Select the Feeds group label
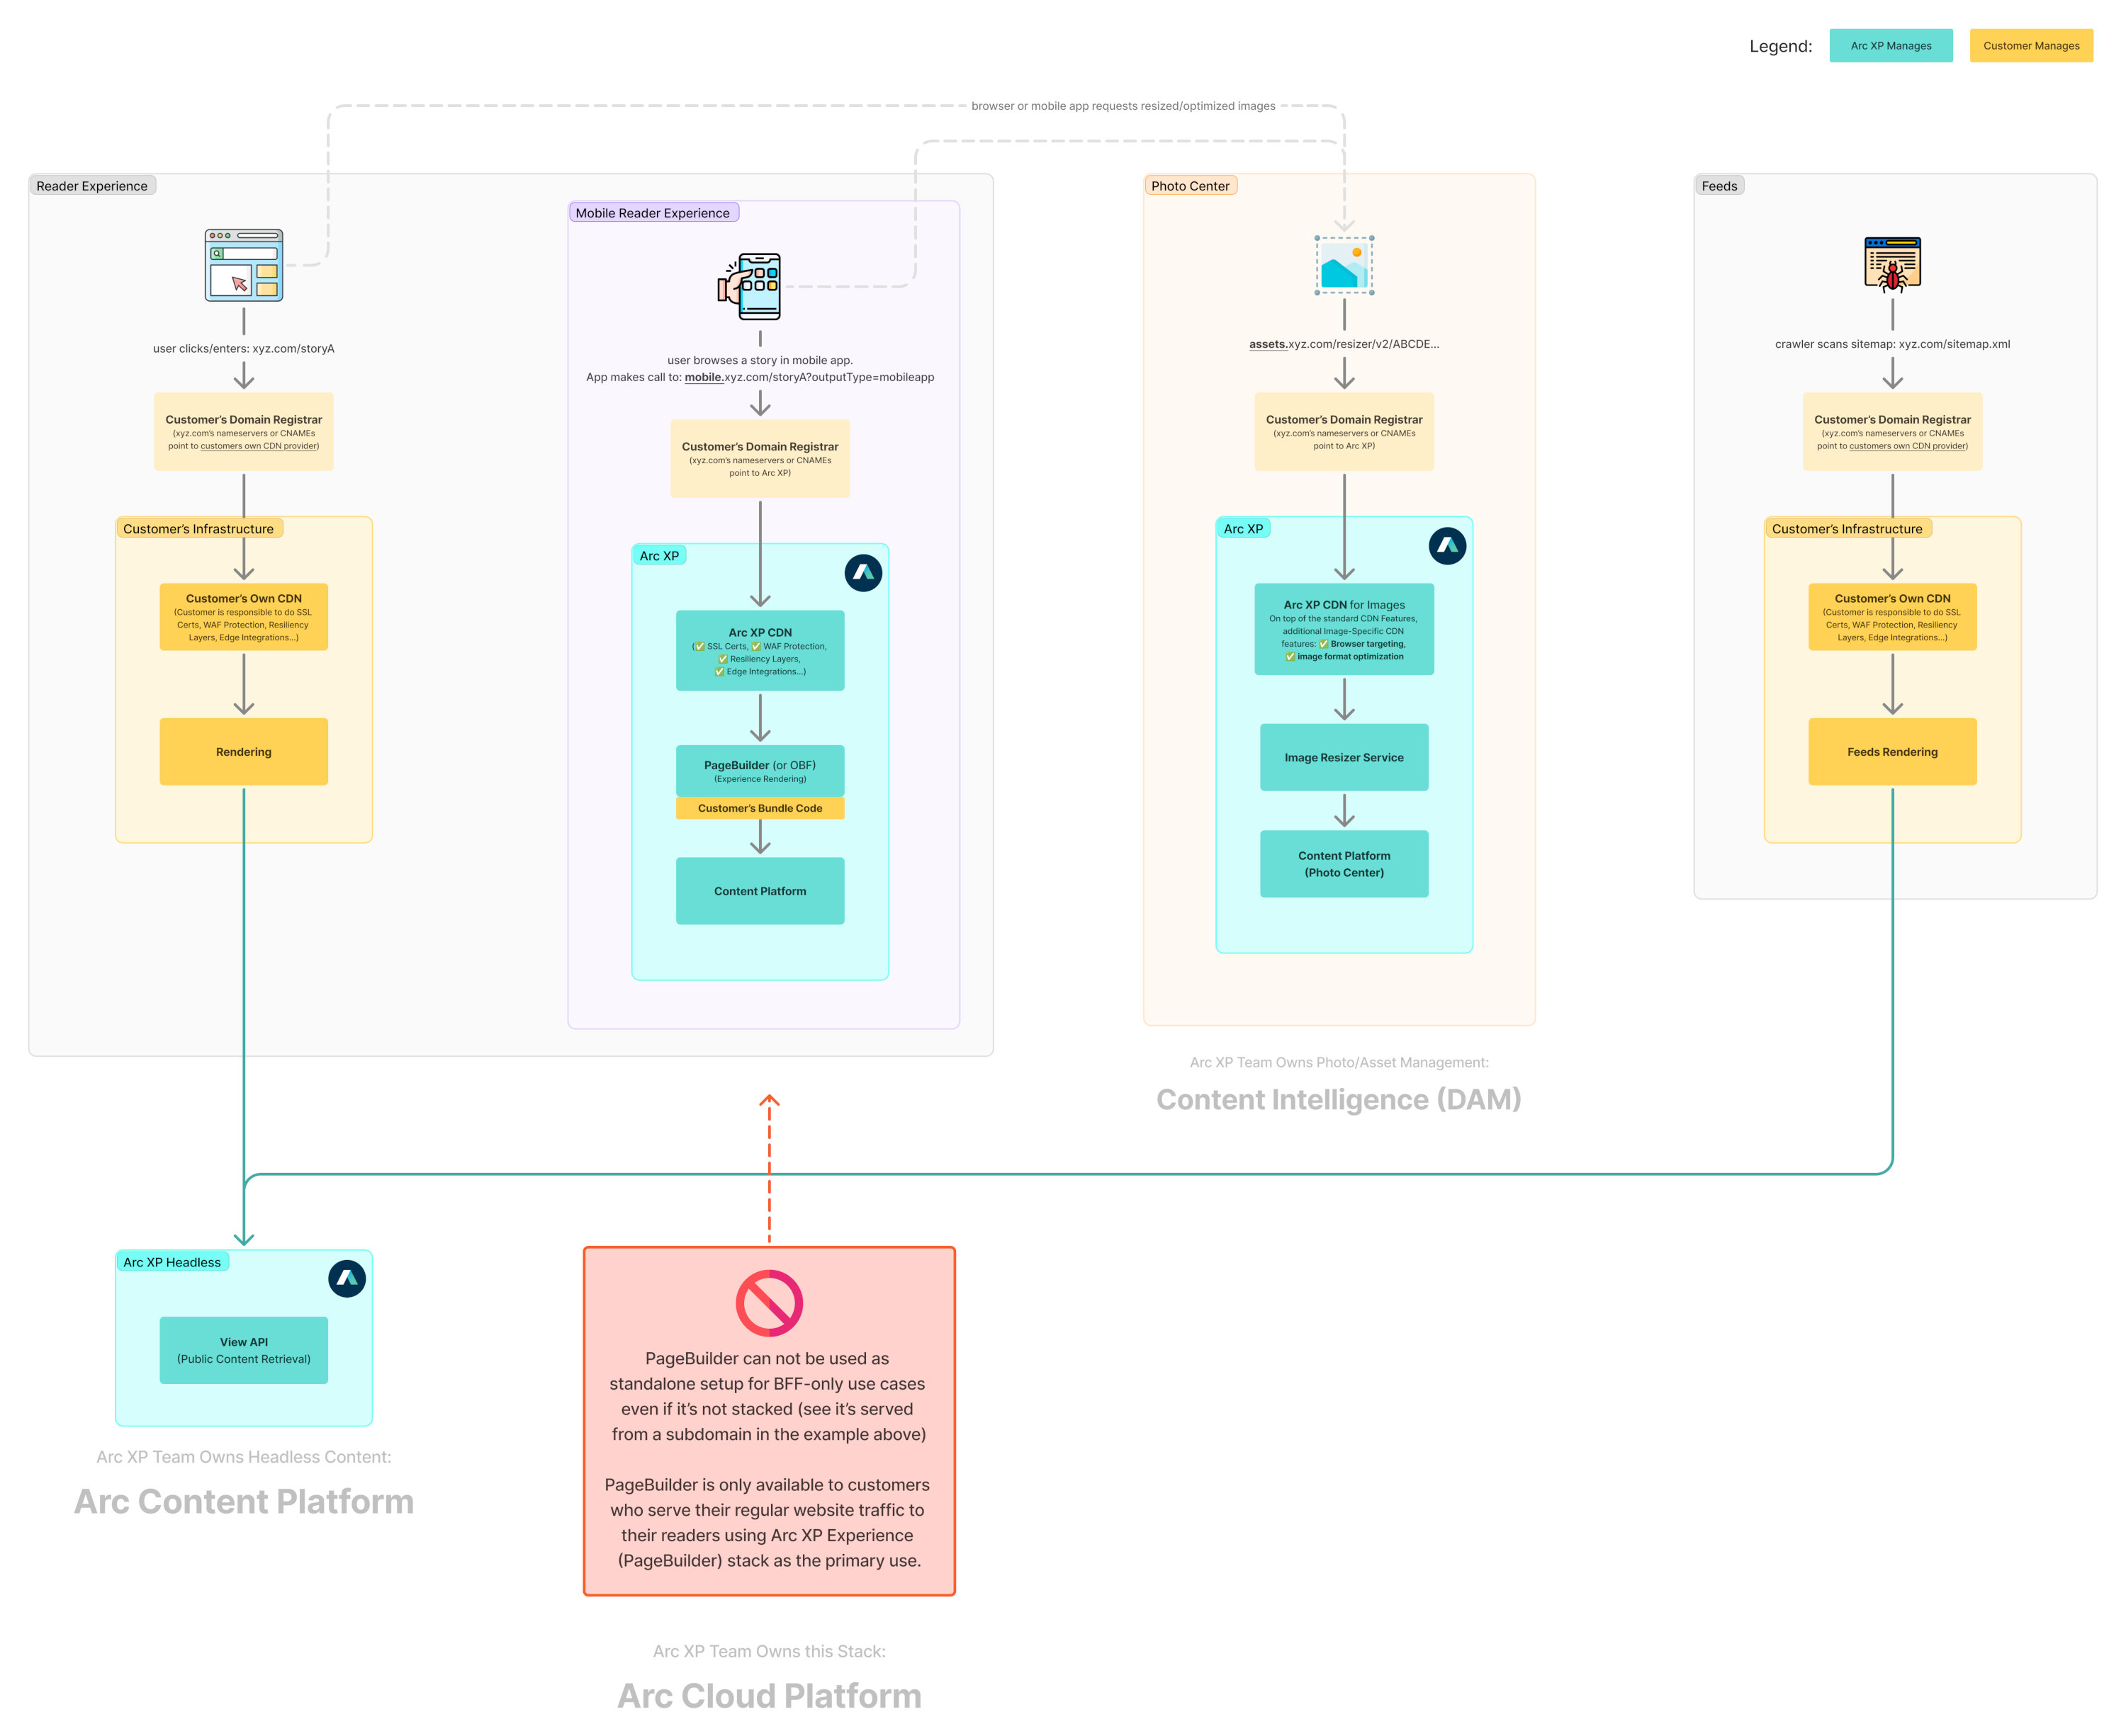Screen dimensions: 2126x1736 point(1719,186)
